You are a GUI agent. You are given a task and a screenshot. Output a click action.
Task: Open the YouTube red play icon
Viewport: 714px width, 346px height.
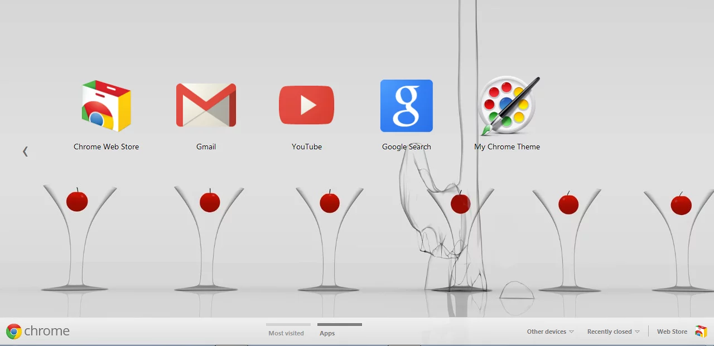(306, 105)
